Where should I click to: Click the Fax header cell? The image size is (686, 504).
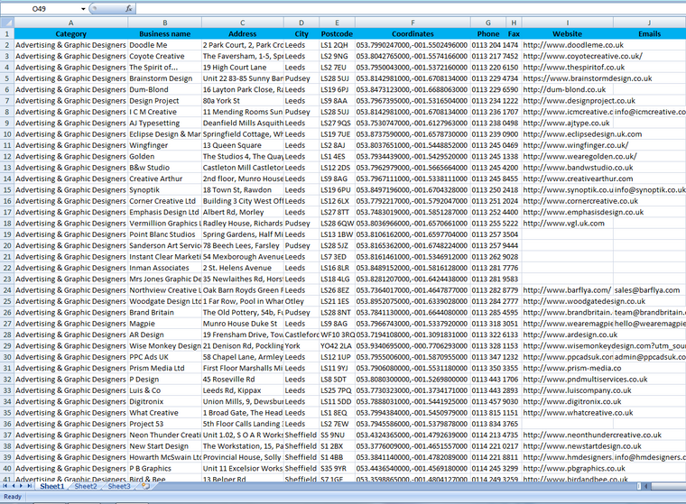514,33
